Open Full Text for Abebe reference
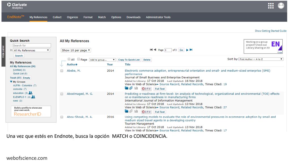The image size is (290, 163). point(160,89)
